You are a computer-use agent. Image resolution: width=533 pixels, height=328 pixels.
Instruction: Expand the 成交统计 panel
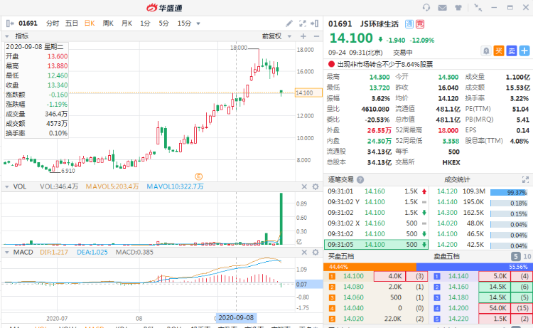525,179
